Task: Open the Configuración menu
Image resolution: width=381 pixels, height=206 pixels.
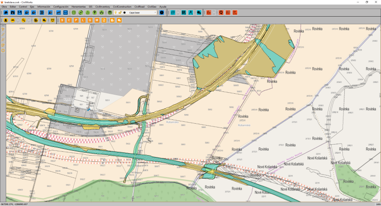Action: click(60, 7)
